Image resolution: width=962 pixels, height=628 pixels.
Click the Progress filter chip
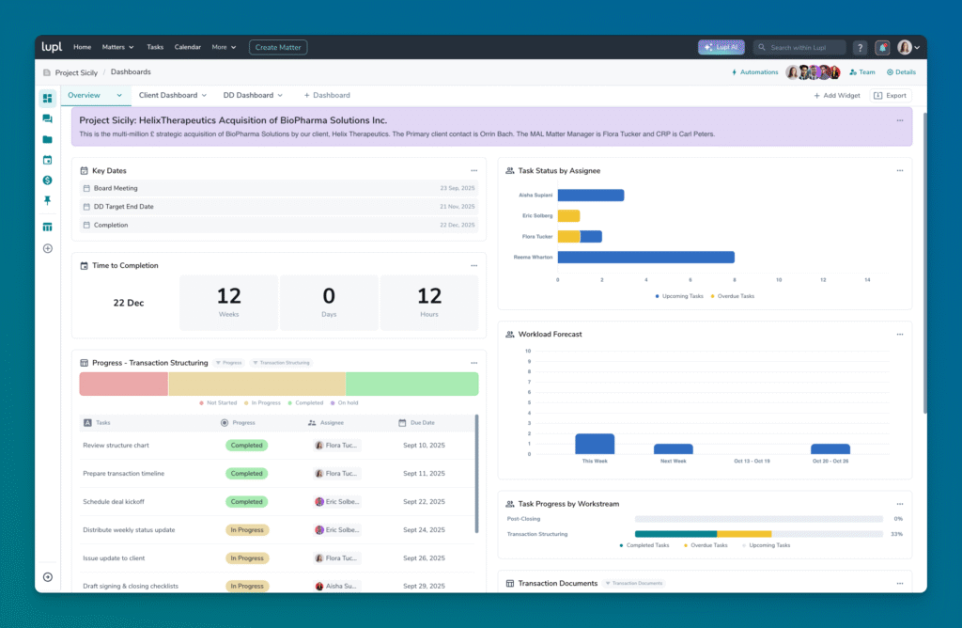(229, 363)
